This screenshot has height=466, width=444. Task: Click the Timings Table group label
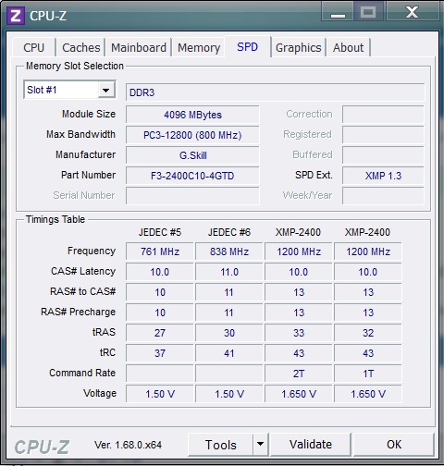[x=55, y=219]
